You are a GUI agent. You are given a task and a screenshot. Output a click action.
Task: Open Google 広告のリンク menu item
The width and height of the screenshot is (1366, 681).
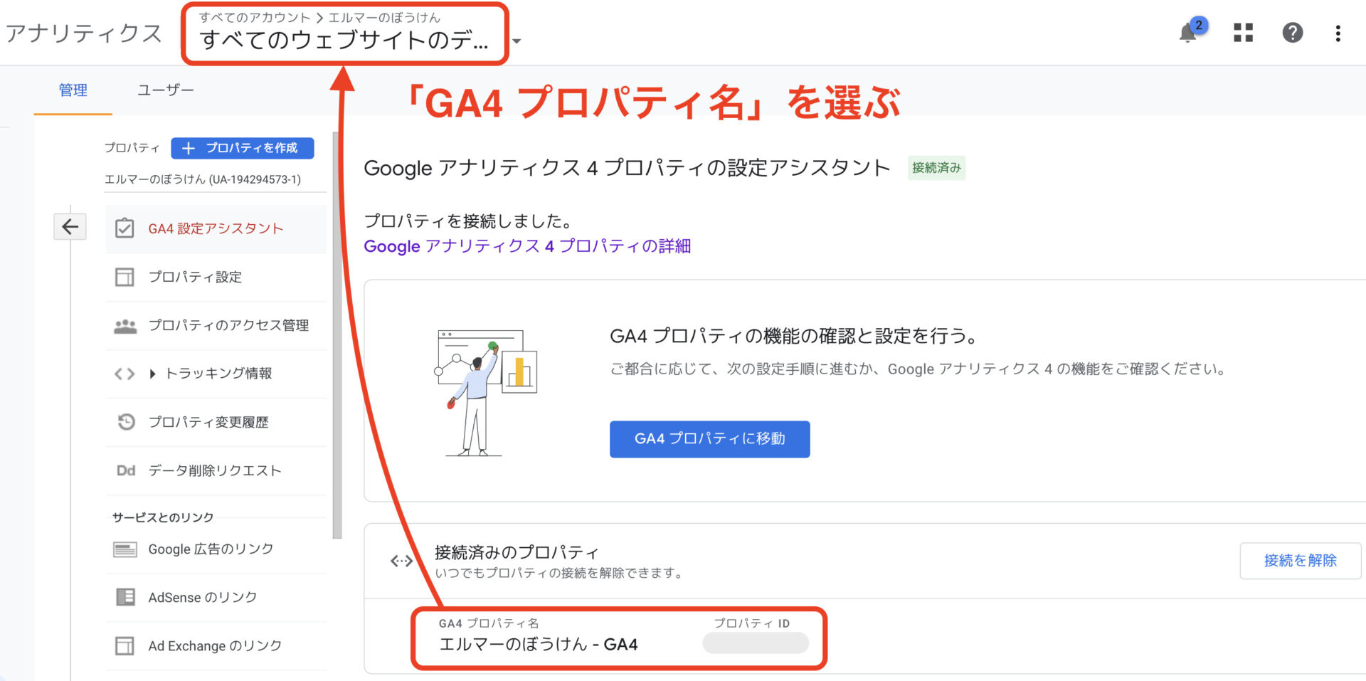point(216,549)
